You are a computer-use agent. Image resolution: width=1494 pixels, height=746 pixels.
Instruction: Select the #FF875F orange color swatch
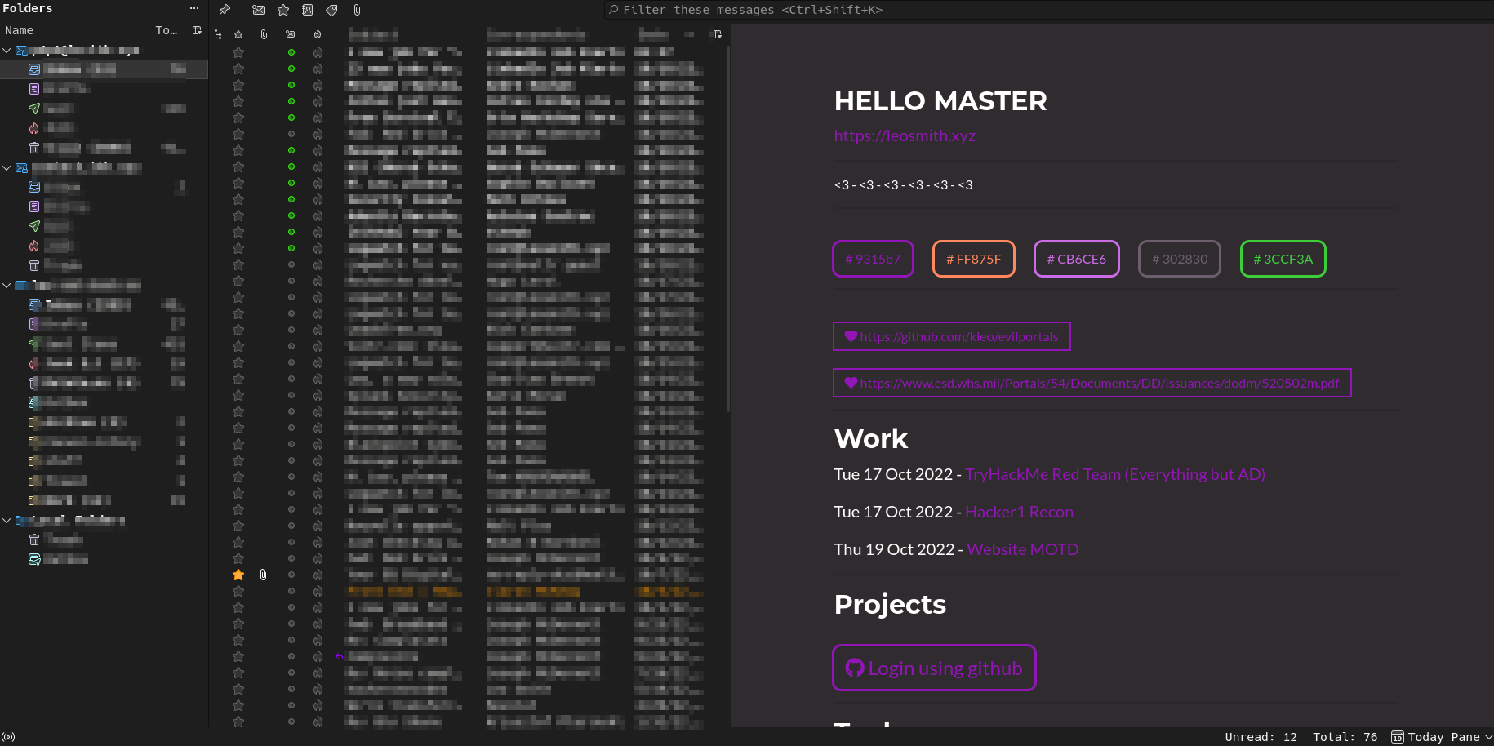pos(973,259)
